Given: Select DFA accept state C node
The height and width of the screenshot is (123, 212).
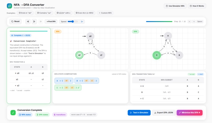Looking at the screenshot, I should tap(157, 55).
